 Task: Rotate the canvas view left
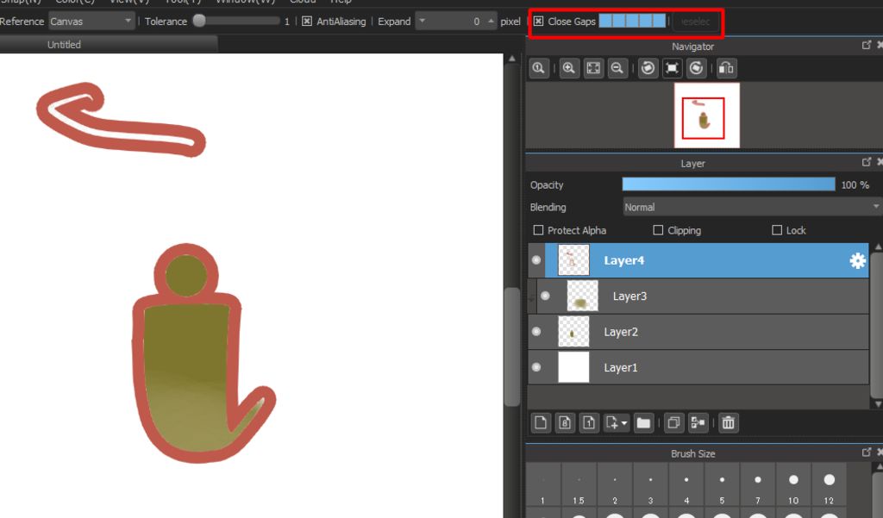[648, 68]
